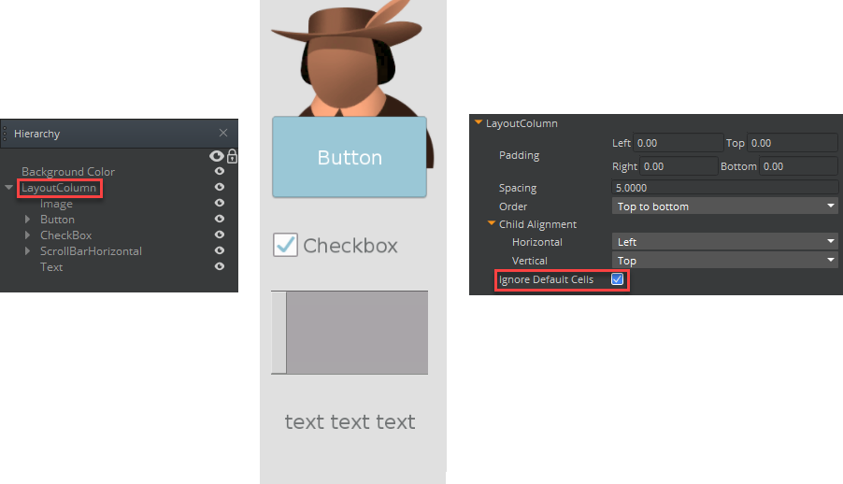The height and width of the screenshot is (484, 843).
Task: Toggle visibility of LayoutColumn element
Action: click(x=220, y=188)
